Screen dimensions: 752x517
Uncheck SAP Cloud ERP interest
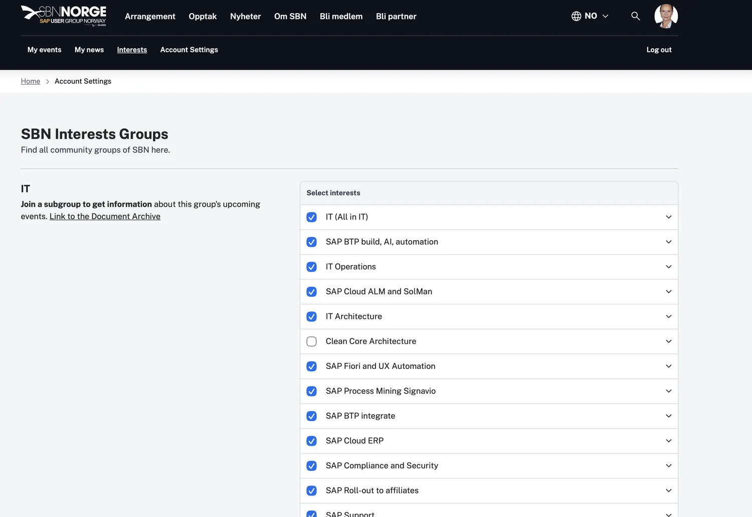pos(311,441)
